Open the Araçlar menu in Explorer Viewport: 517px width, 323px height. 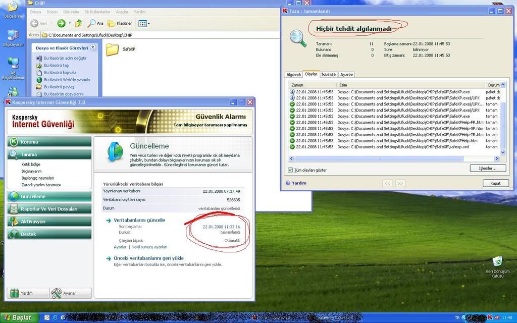coord(122,12)
